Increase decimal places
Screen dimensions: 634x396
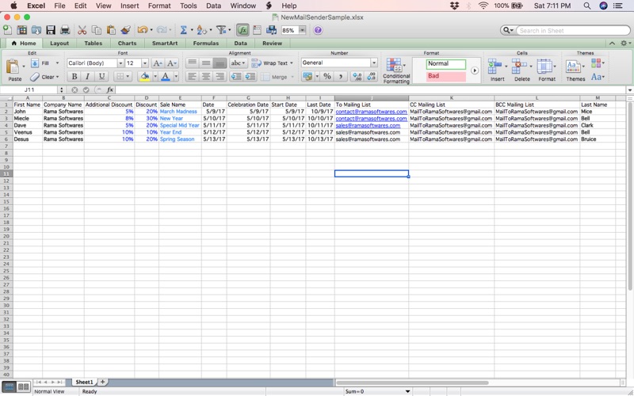[x=357, y=76]
